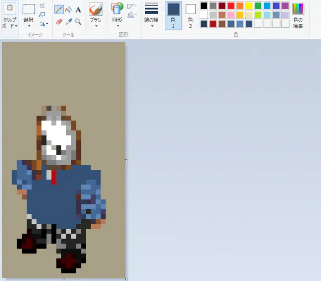Pick the lavender palette swatch

[x=285, y=15]
